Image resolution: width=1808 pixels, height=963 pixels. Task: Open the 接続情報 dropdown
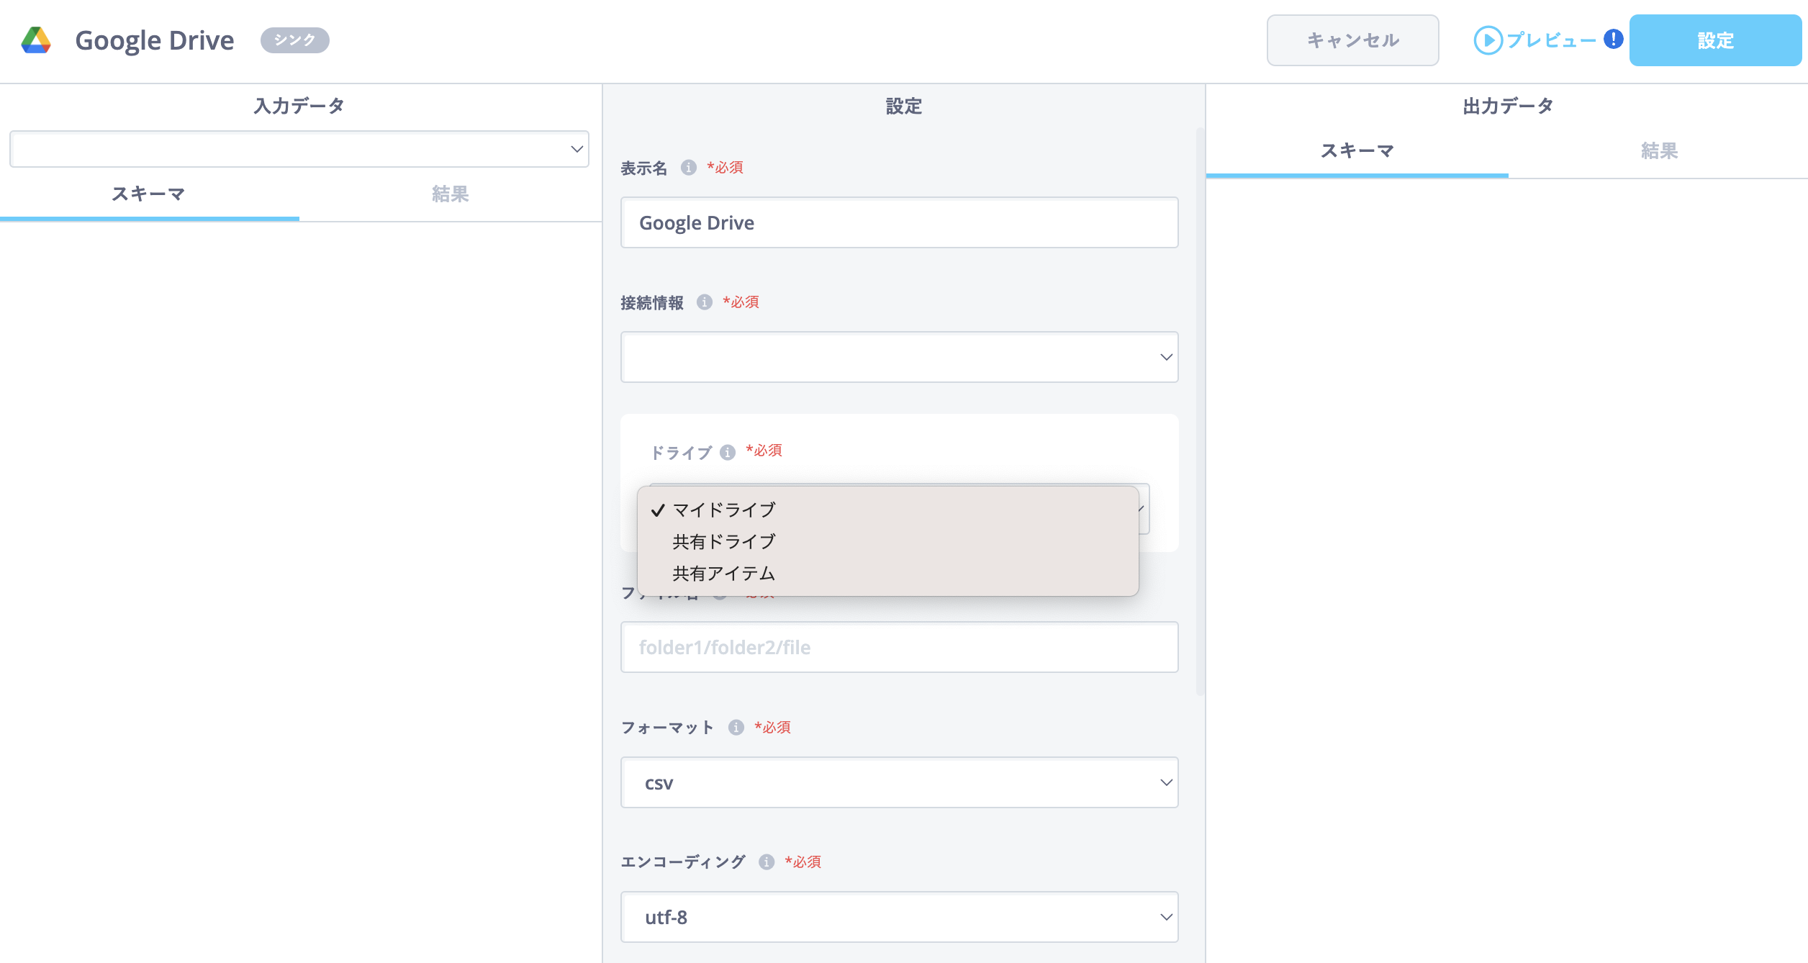tap(899, 357)
